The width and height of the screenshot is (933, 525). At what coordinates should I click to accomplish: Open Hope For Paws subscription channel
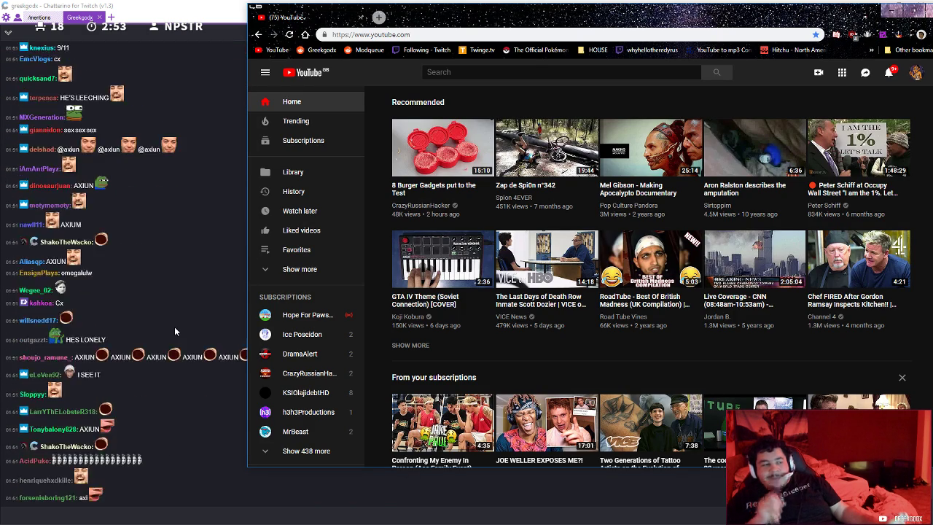pyautogui.click(x=306, y=315)
